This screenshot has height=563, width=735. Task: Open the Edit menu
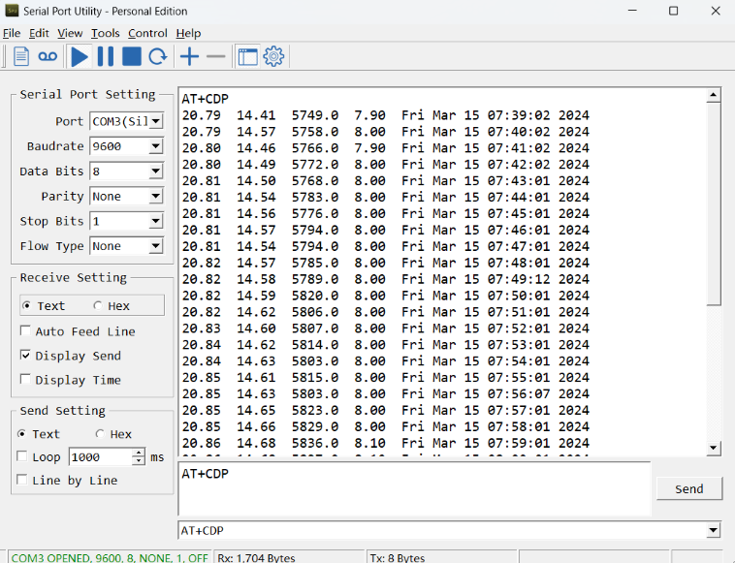39,33
